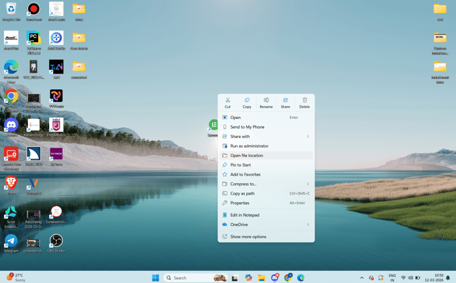Click the Cut icon in context menu
The image size is (456, 283).
(227, 100)
